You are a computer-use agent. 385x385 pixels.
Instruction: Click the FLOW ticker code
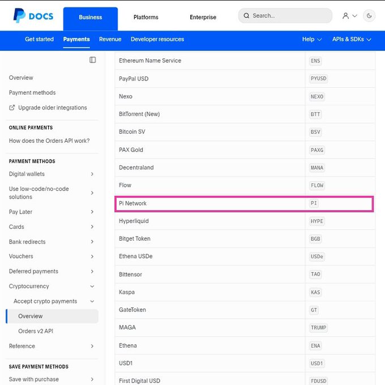click(x=316, y=185)
